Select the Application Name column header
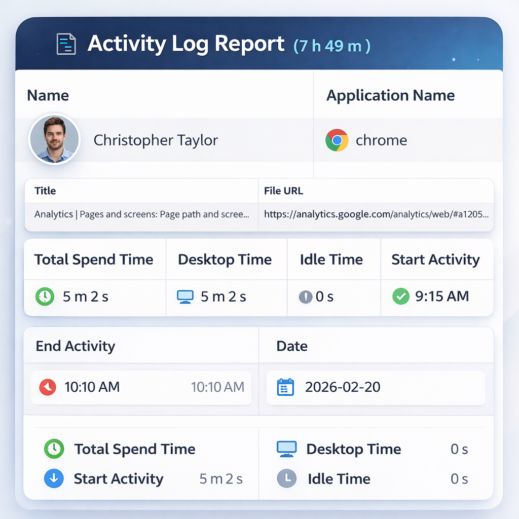519x519 pixels. [x=390, y=95]
